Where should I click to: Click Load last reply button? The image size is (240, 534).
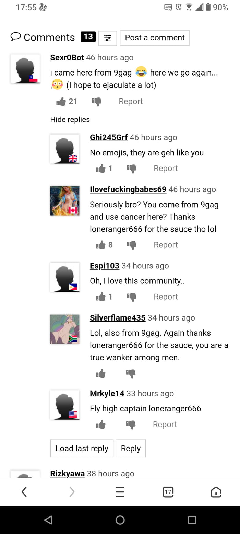coord(82,448)
